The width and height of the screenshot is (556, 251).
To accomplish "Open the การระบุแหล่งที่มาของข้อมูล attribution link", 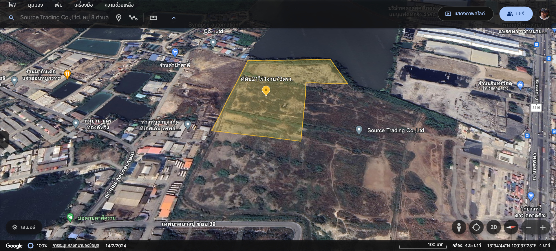I will coord(76,246).
